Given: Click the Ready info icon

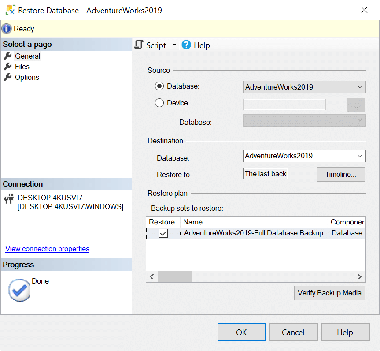Looking at the screenshot, I should 7,29.
